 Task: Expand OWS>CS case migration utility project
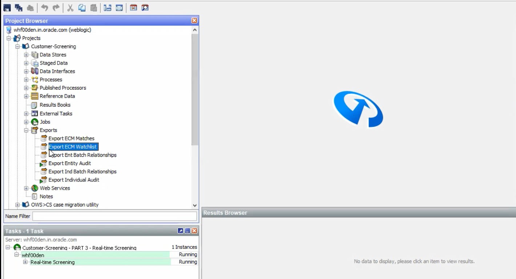pos(17,205)
